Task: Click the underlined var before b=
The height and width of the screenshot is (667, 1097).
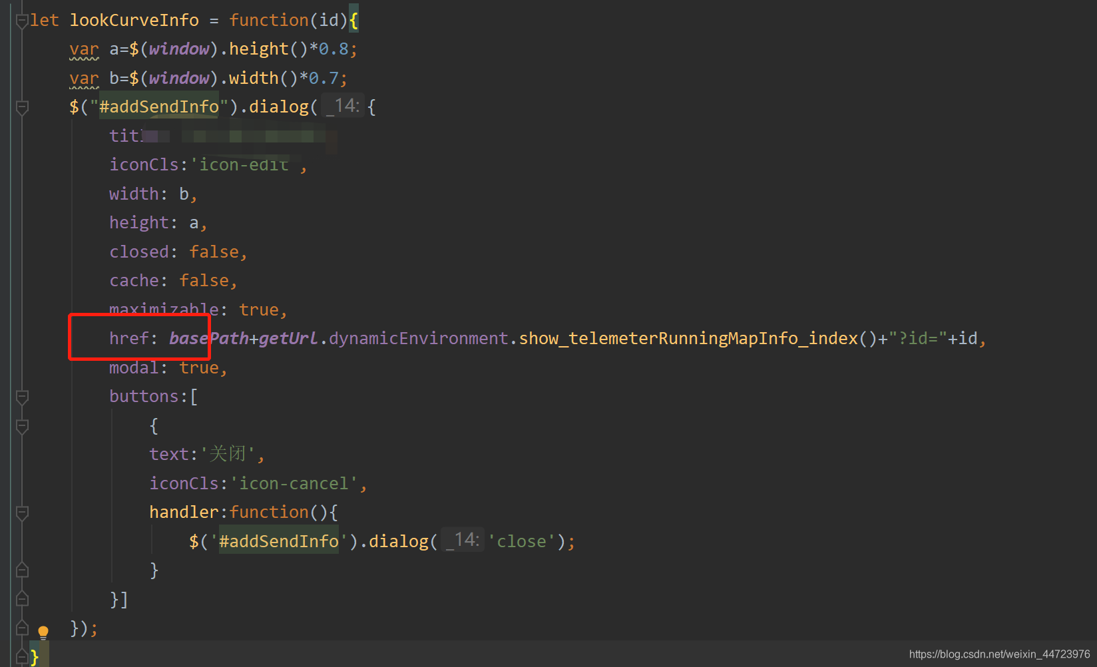Action: (84, 79)
